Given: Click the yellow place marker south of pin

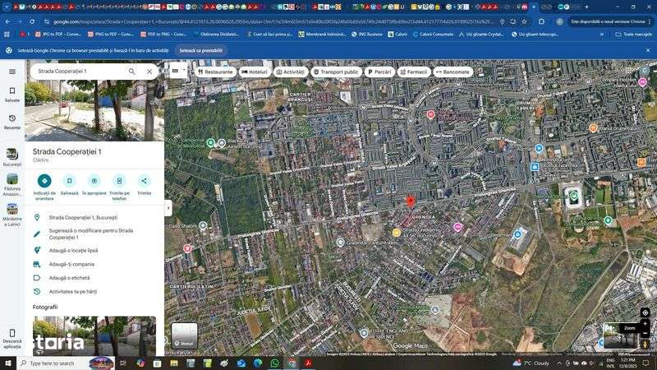Looking at the screenshot, I should (x=397, y=233).
